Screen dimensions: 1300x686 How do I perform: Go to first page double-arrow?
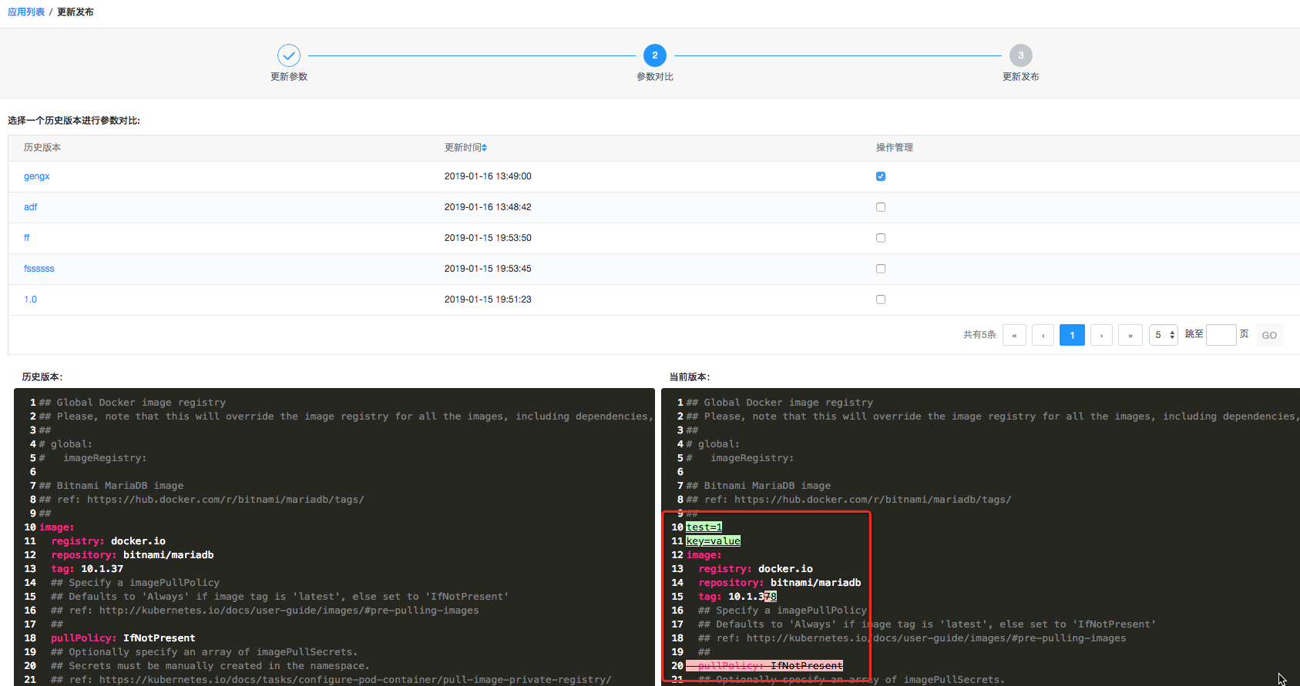pos(1014,335)
